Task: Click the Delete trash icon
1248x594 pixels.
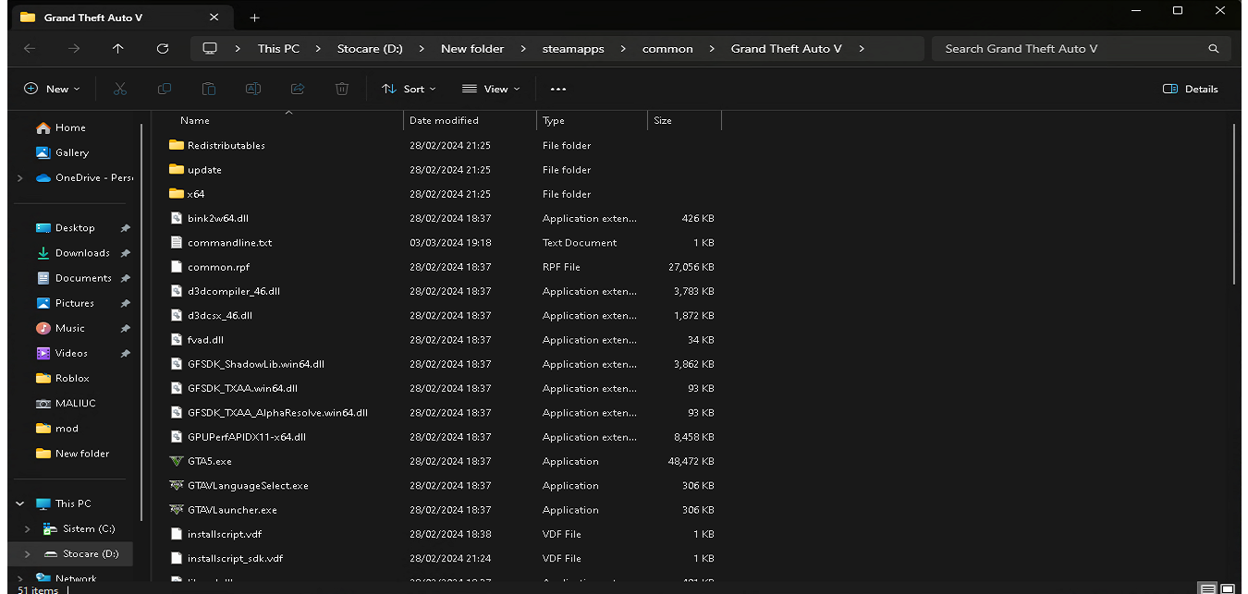Action: (342, 89)
